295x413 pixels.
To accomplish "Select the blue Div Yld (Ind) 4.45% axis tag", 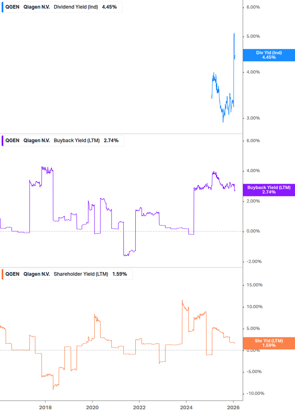I will [269, 55].
